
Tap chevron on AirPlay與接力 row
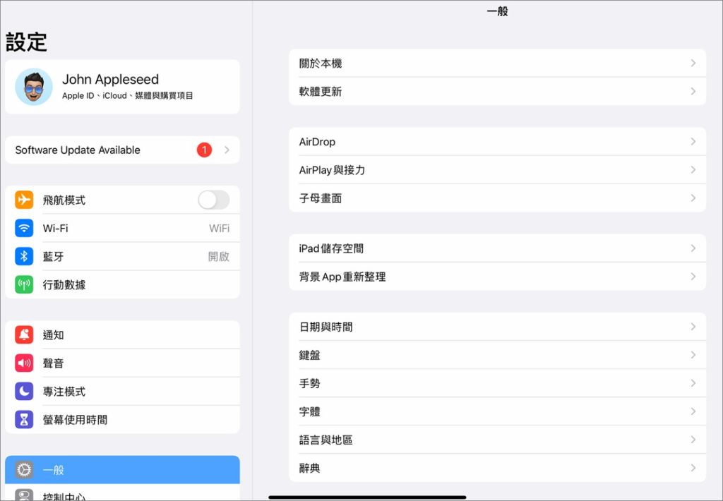point(693,169)
